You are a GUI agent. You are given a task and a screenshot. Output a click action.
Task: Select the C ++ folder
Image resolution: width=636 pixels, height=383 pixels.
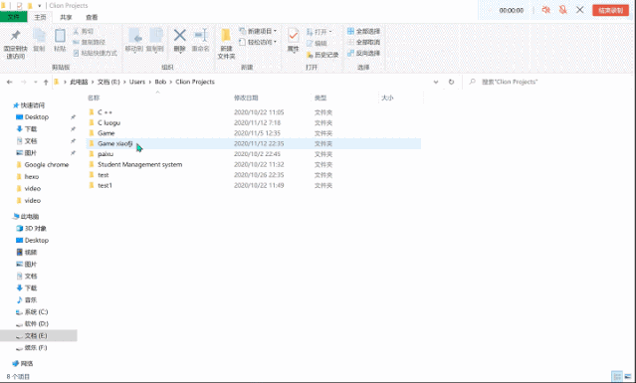254,112
